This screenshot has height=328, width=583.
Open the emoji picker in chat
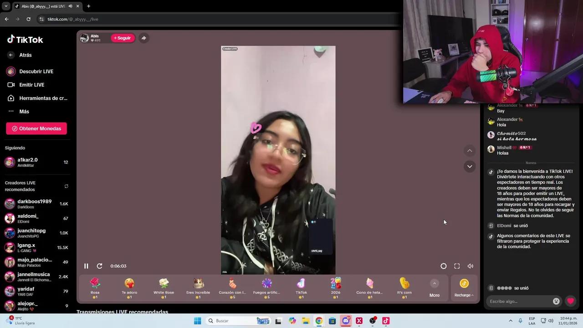click(x=556, y=301)
